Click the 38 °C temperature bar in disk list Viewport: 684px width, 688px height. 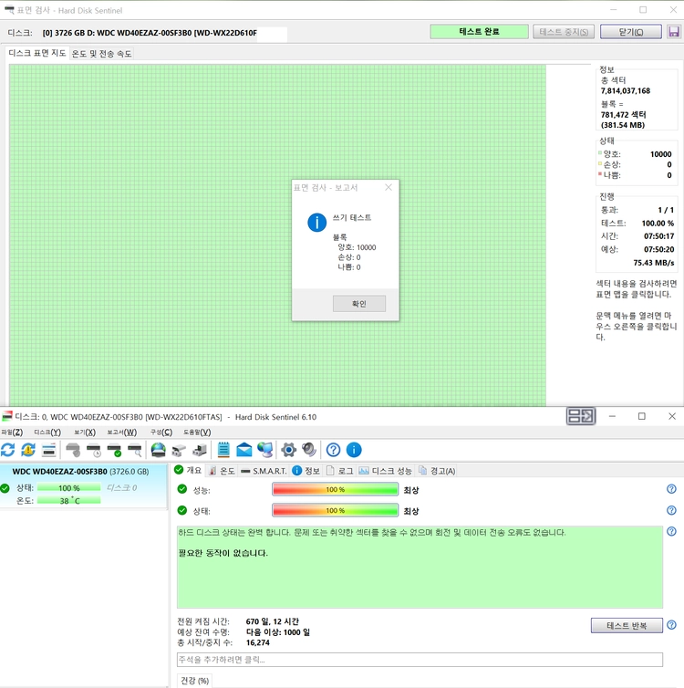(68, 501)
